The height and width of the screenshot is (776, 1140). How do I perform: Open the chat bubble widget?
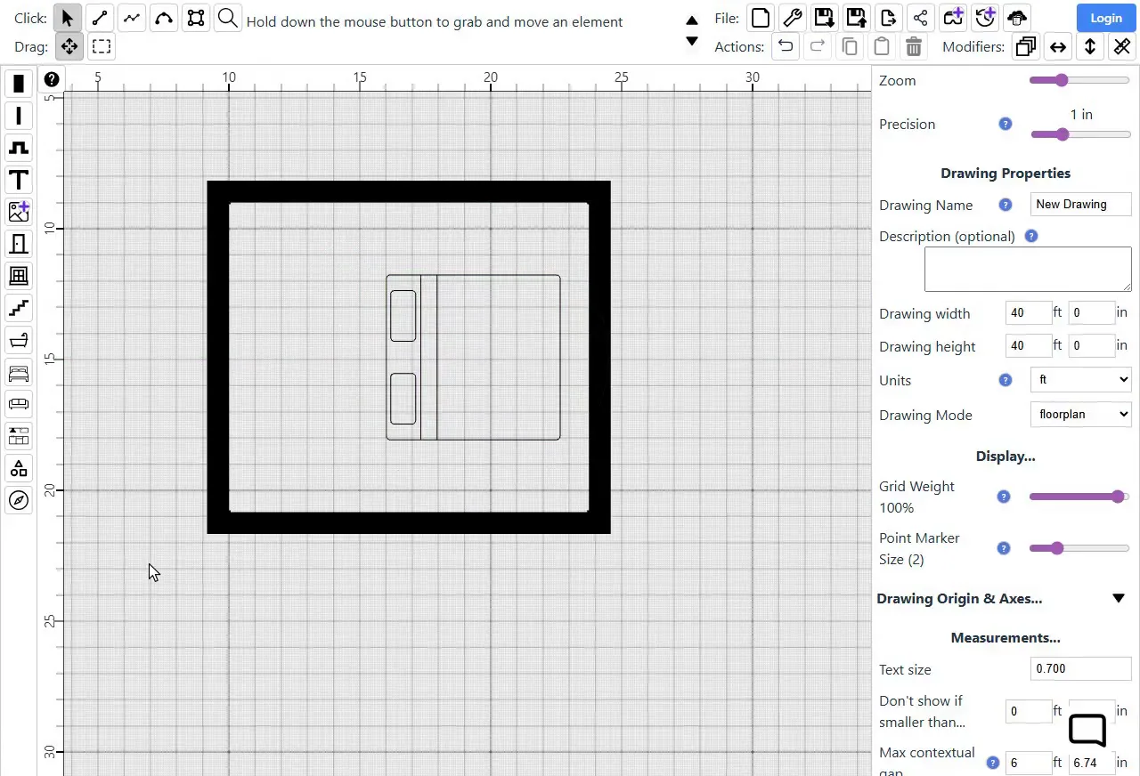click(1087, 731)
